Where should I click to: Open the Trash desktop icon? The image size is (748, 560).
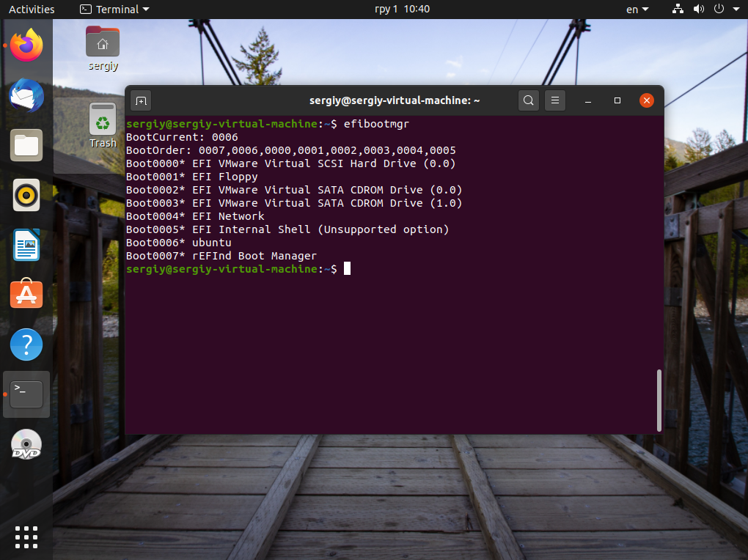pos(103,125)
